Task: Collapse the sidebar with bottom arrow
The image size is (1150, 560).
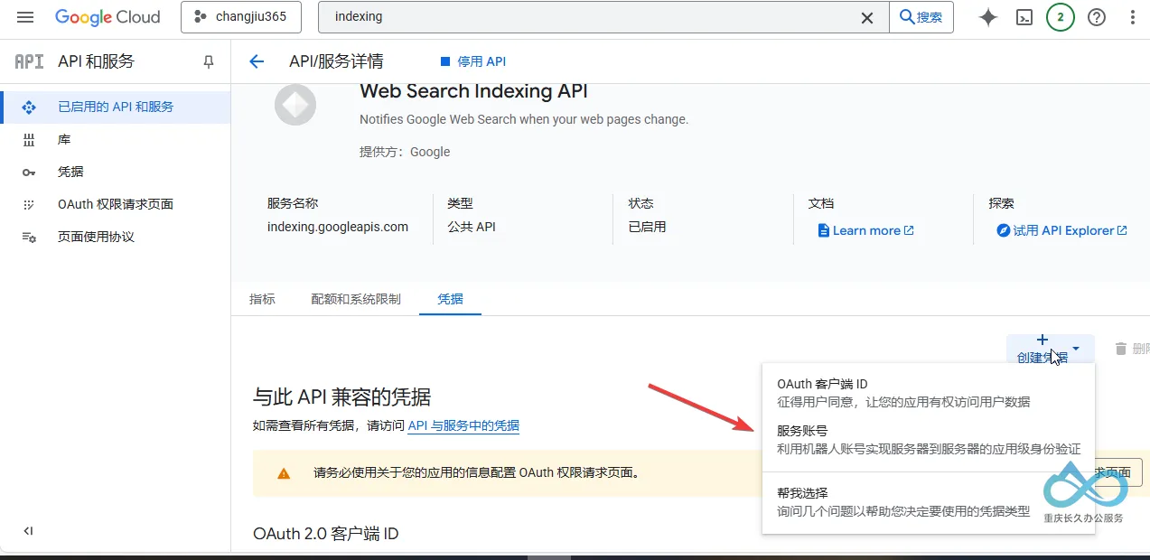Action: (28, 531)
